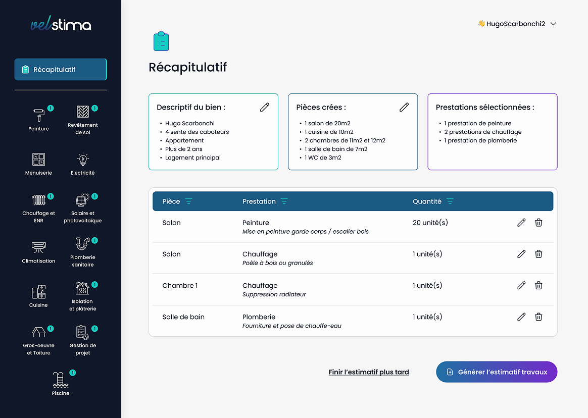Delete the Salon Peinture prestation row
588x418 pixels.
pos(538,222)
